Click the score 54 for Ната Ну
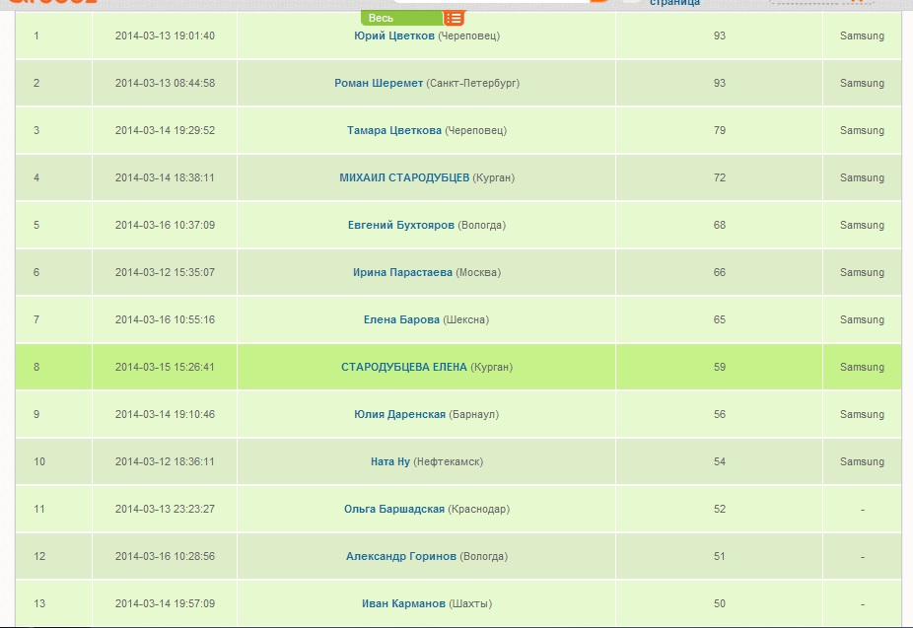Viewport: 913px width, 628px height. click(x=720, y=461)
